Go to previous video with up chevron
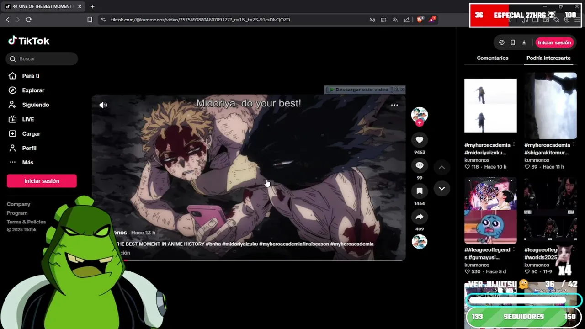 pos(441,167)
